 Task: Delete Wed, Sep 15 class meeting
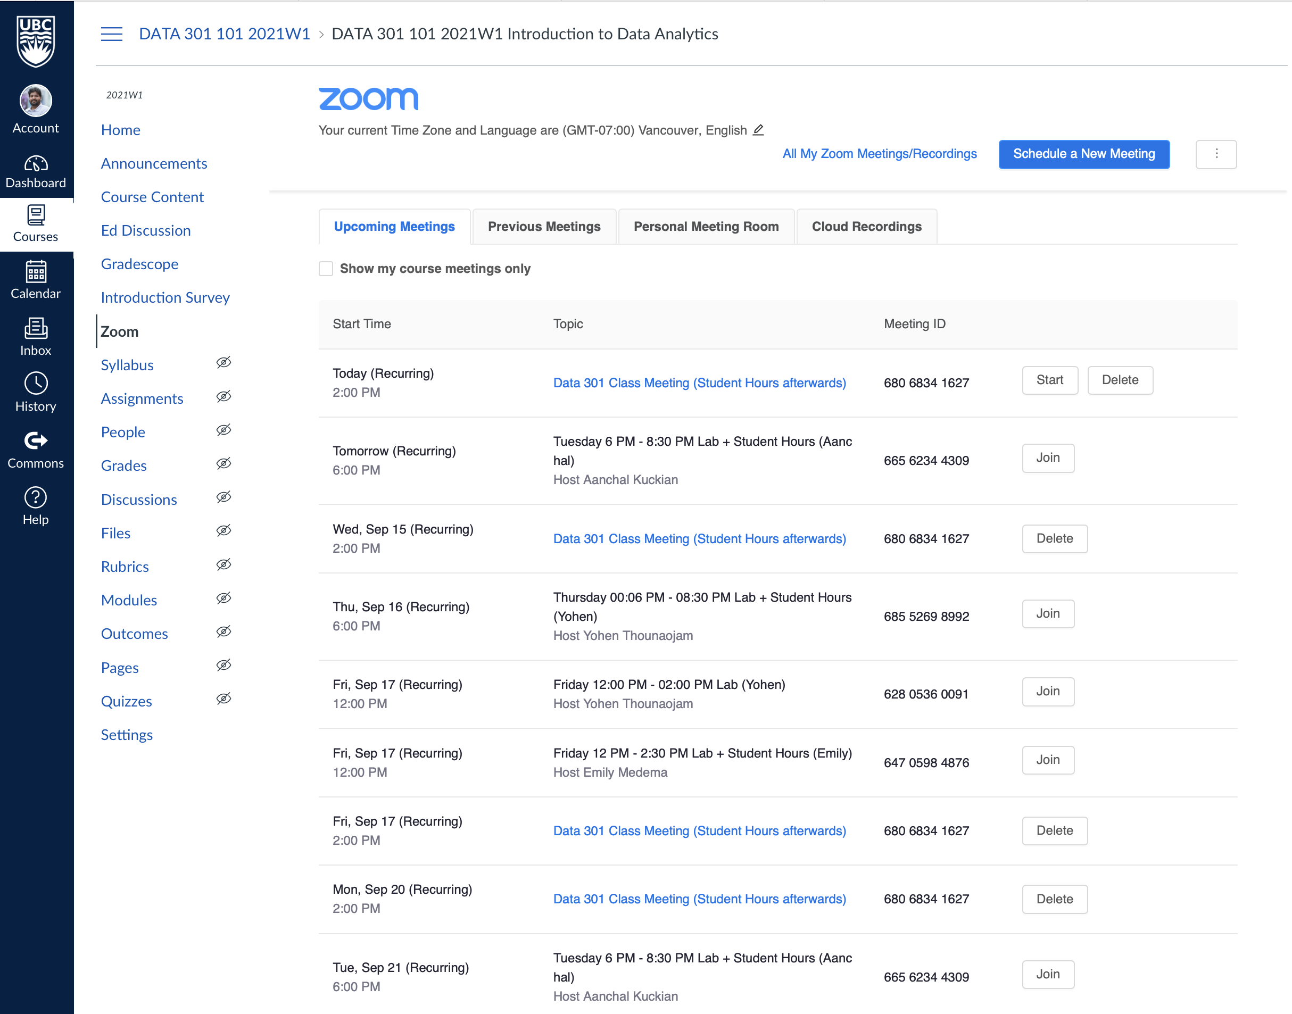[1055, 539]
